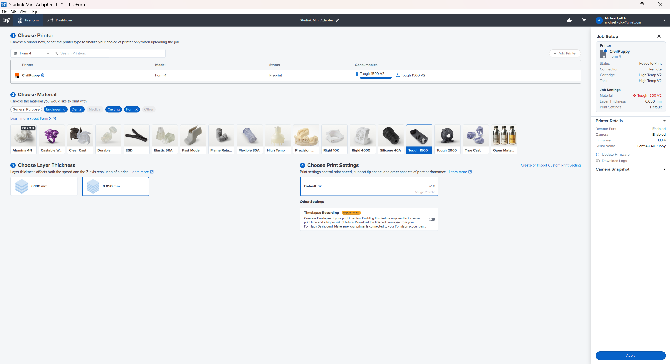The height and width of the screenshot is (364, 670).
Task: Pick the ESD material card
Action: point(137,139)
